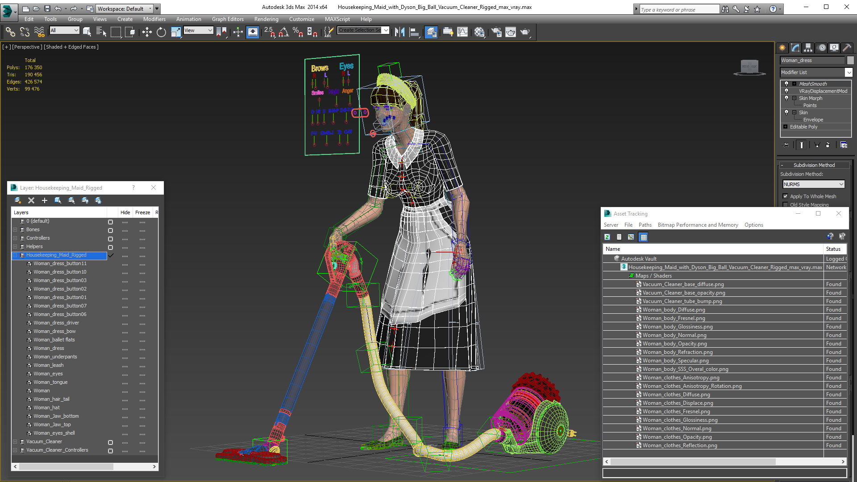Select the Link tool in main toolbar

(10, 32)
